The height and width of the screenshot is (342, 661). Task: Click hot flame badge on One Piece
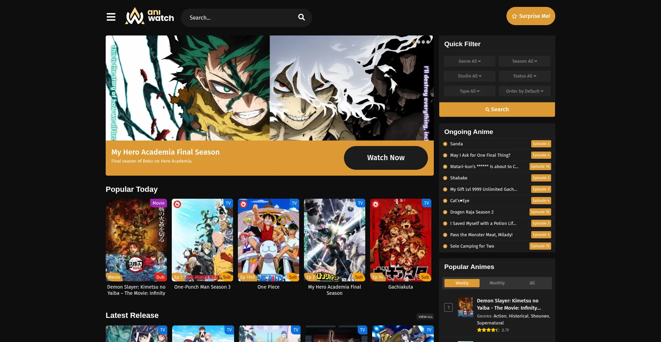click(243, 204)
